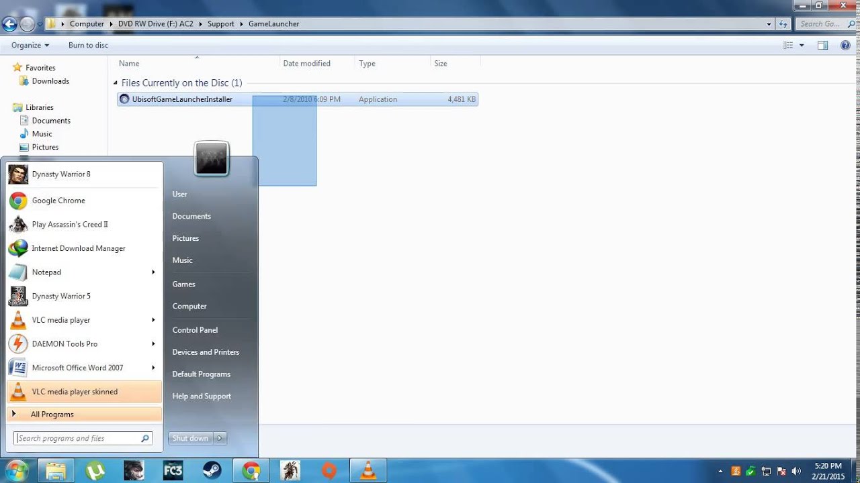Viewport: 860px width, 483px height.
Task: Open the Organize dropdown menu
Action: tap(30, 45)
